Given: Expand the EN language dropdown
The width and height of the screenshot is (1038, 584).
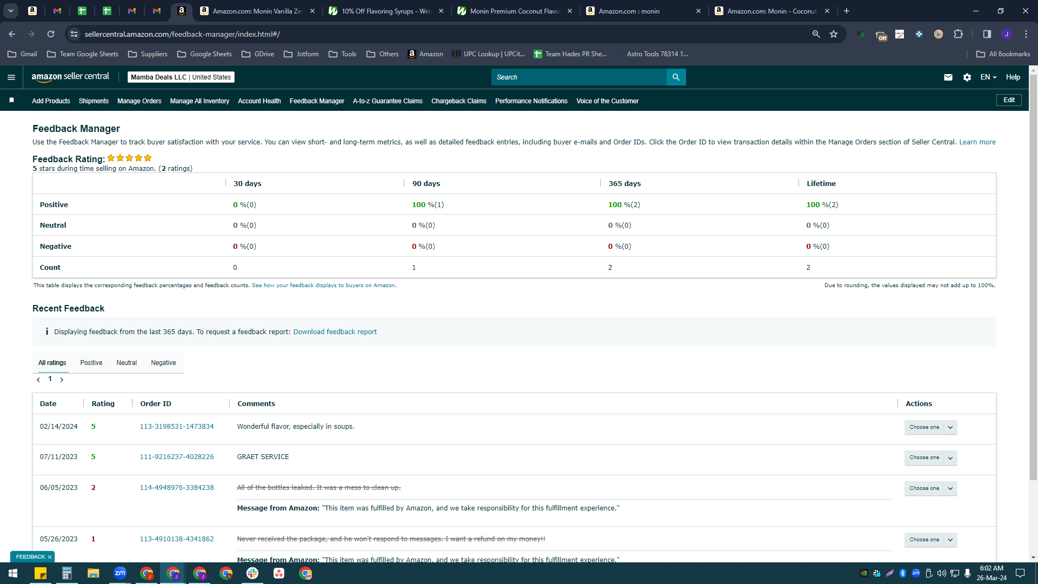Looking at the screenshot, I should pos(988,77).
